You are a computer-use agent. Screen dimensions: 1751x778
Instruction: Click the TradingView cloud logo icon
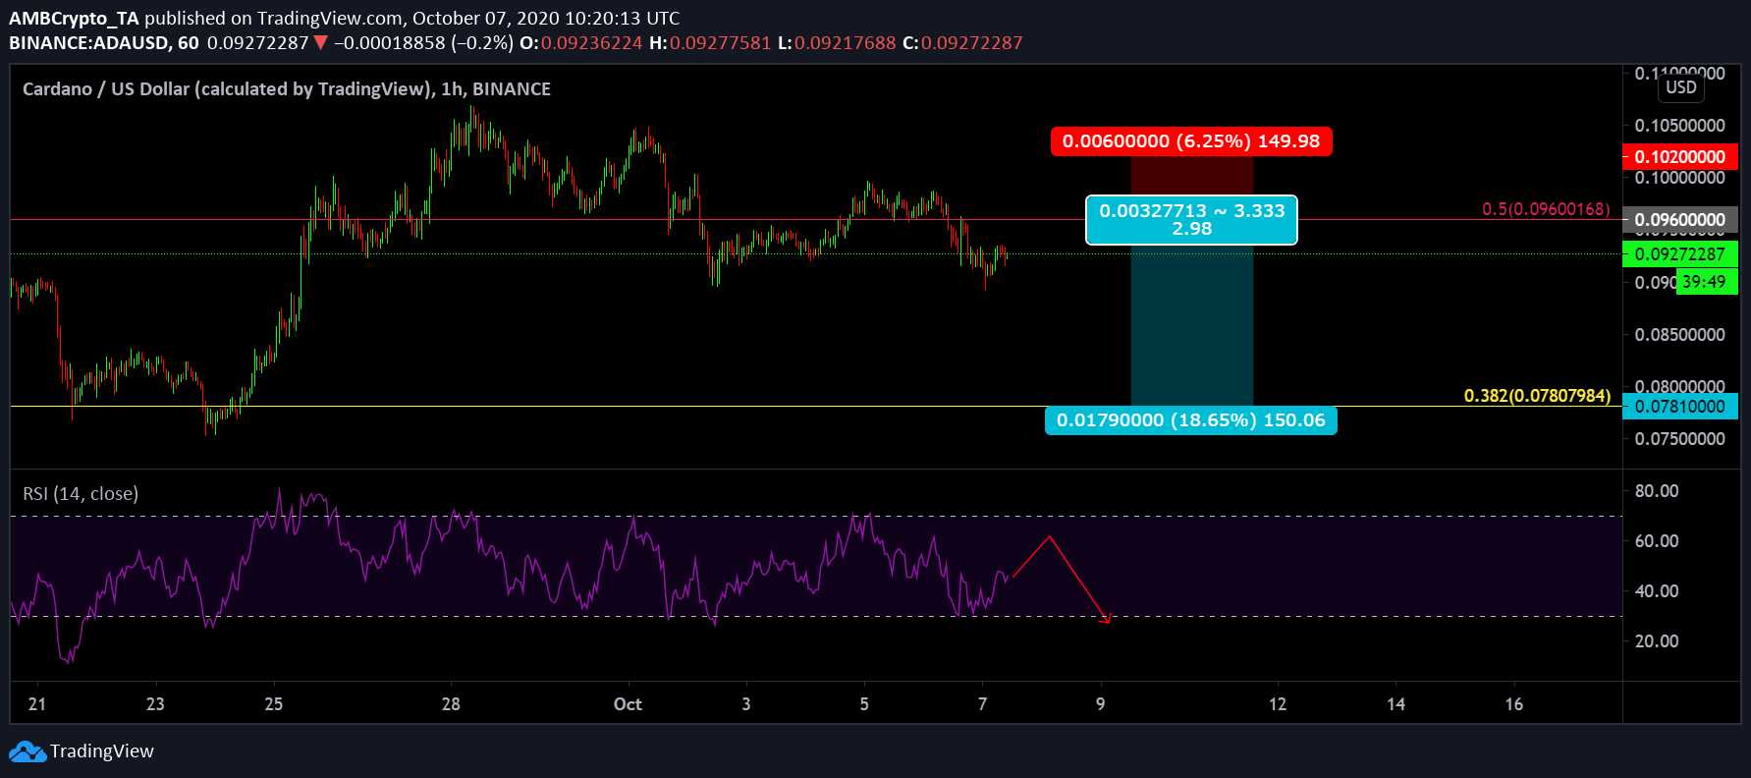point(27,752)
